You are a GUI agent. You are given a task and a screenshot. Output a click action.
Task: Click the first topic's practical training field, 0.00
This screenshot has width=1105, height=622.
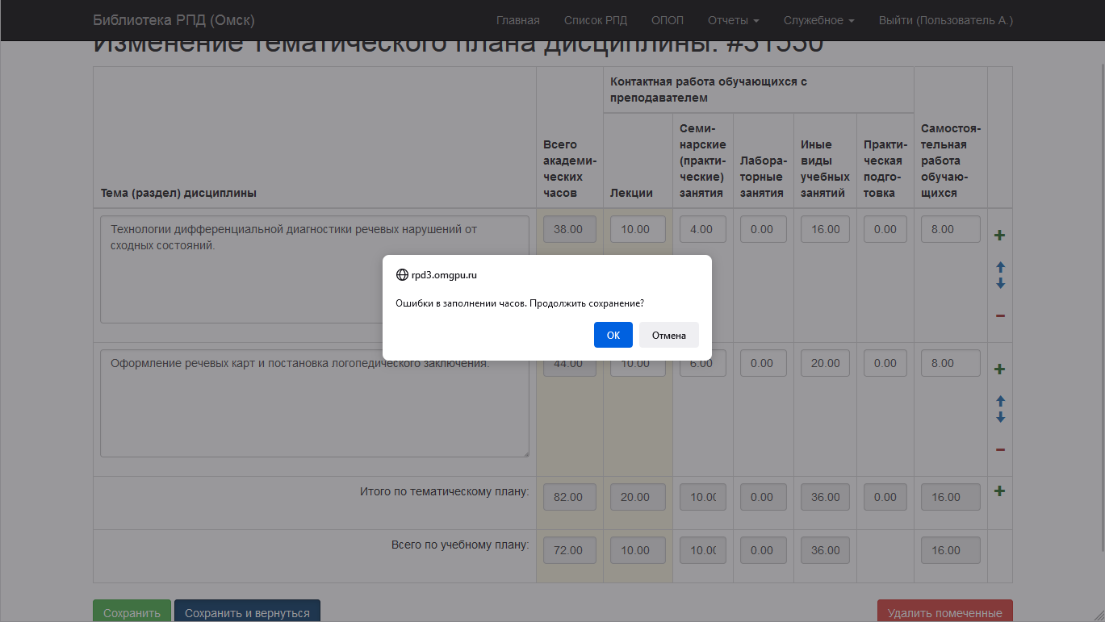885,229
